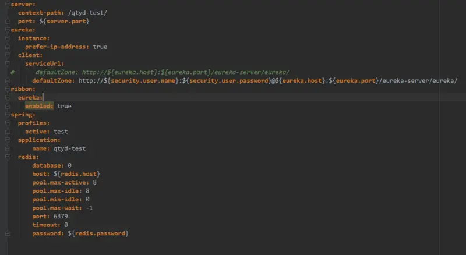Click the /qtyd-test/ context-path value
466x255 pixels.
pyautogui.click(x=87, y=13)
